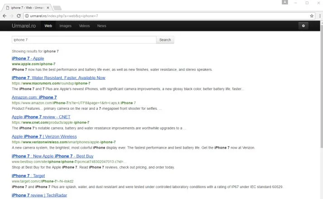Viewport: 323px width, 199px height.
Task: Open the Urmarel settings gear button
Action: click(x=303, y=26)
